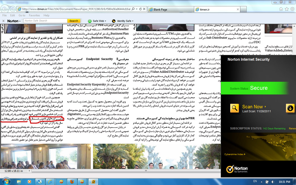Expand the Identity Safe dropdown
Screen dimensions: 296x185
coord(133,21)
